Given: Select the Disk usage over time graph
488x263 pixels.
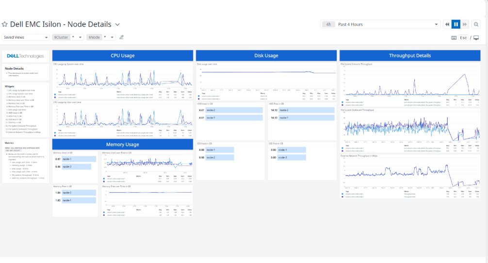Looking at the screenshot, I should point(266,82).
